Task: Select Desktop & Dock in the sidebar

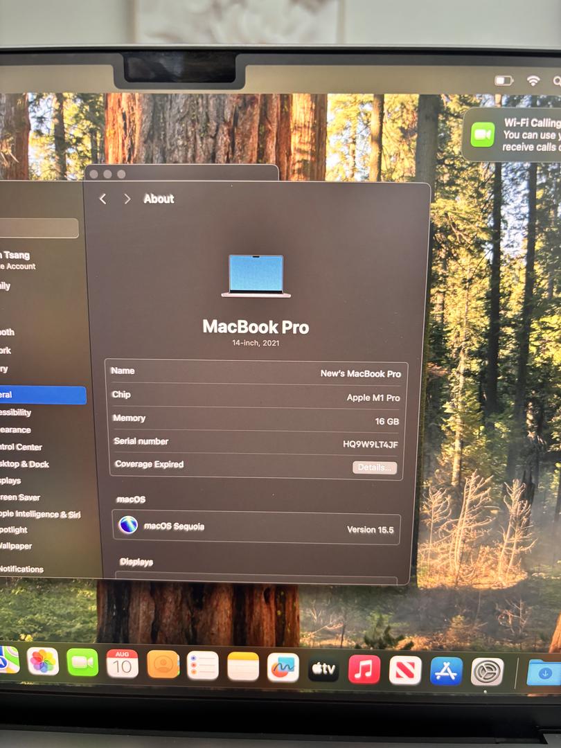Action: point(24,463)
